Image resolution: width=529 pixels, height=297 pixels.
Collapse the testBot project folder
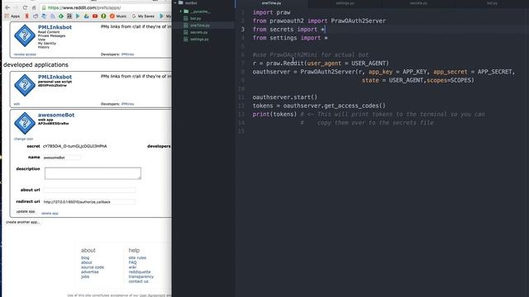pyautogui.click(x=175, y=2)
